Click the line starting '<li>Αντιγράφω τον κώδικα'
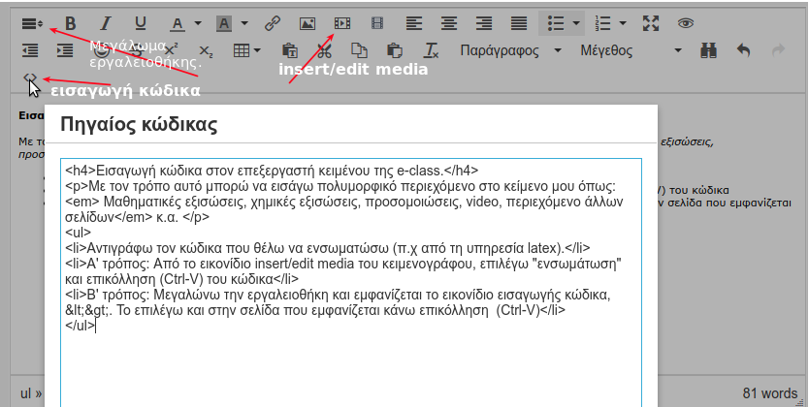 tap(328, 248)
